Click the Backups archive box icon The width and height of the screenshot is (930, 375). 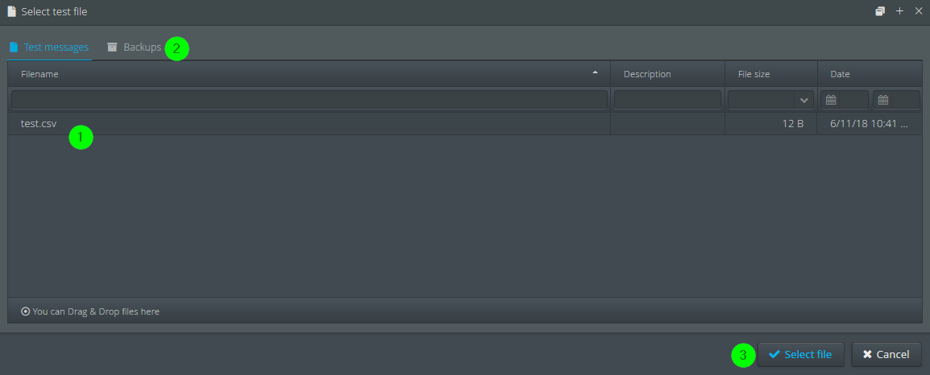tap(112, 47)
